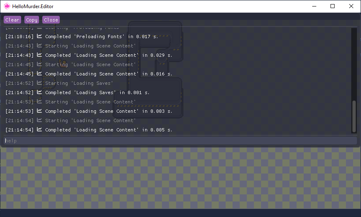Click chart icon beside Starting 'Loading Saves'

tap(39, 83)
